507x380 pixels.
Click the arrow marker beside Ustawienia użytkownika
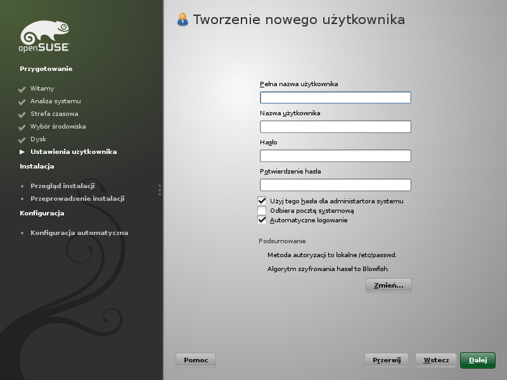click(22, 152)
